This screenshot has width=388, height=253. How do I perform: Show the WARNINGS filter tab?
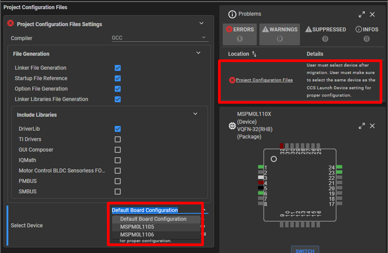tap(280, 34)
